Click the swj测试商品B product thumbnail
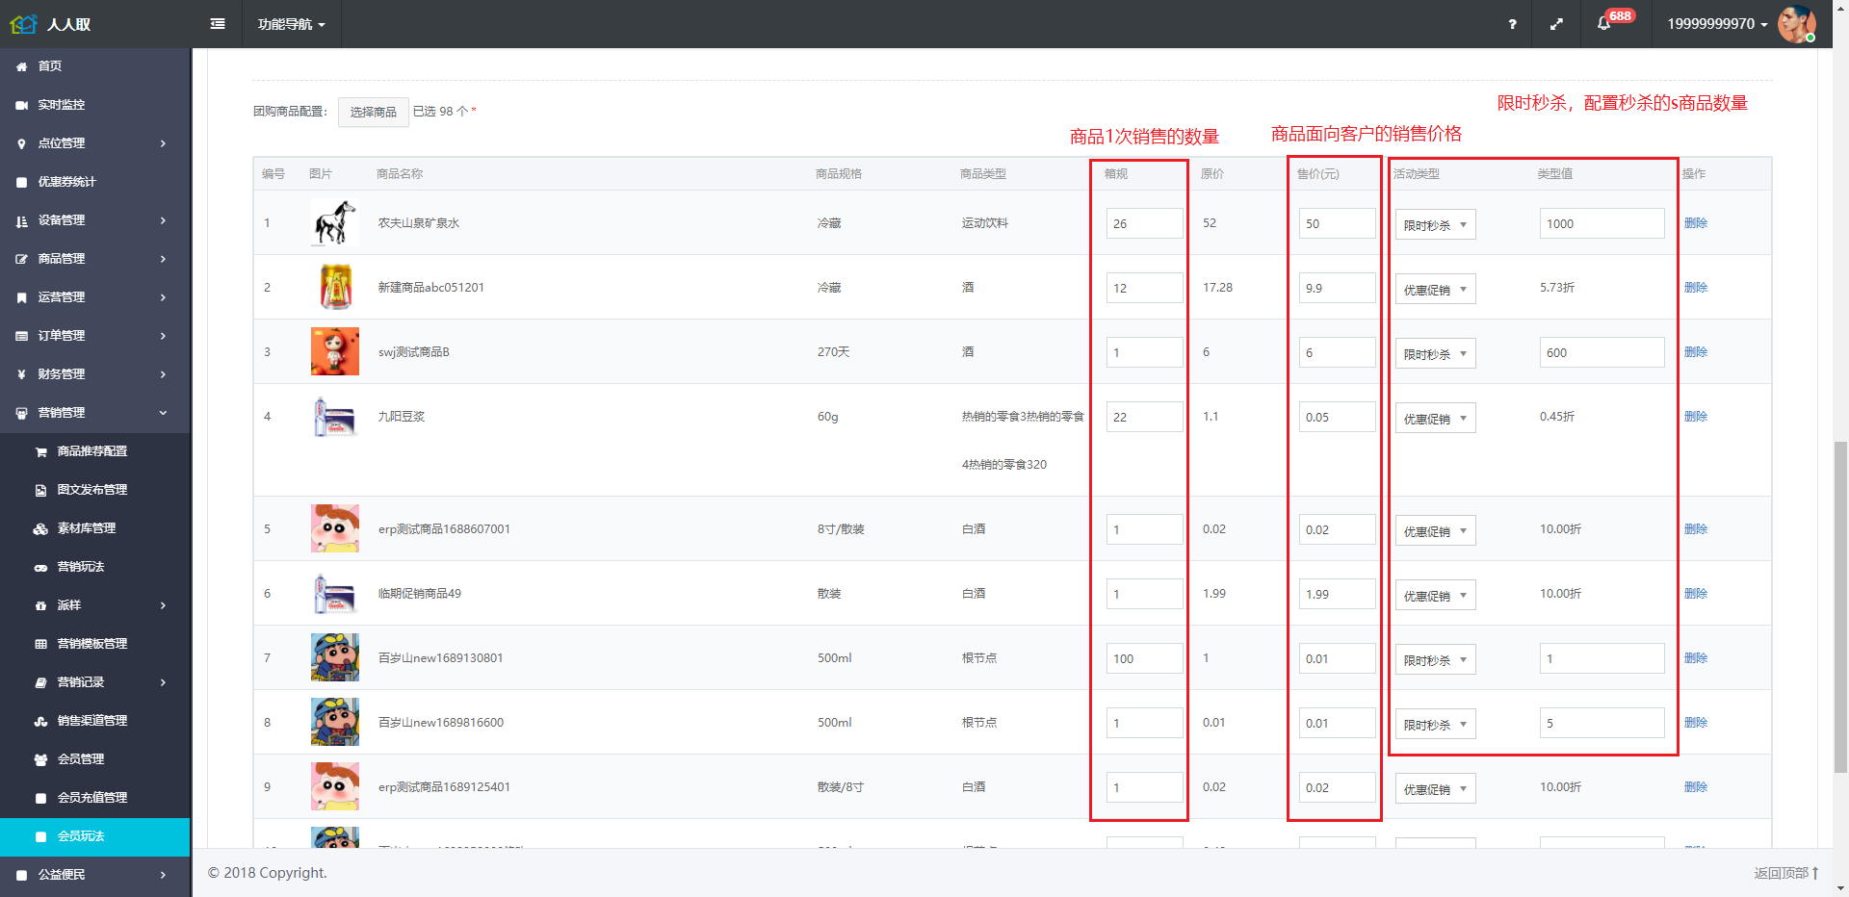1849x897 pixels. pyautogui.click(x=334, y=351)
